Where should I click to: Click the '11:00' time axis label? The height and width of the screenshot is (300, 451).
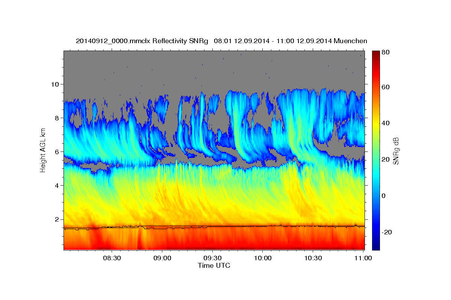click(x=363, y=258)
